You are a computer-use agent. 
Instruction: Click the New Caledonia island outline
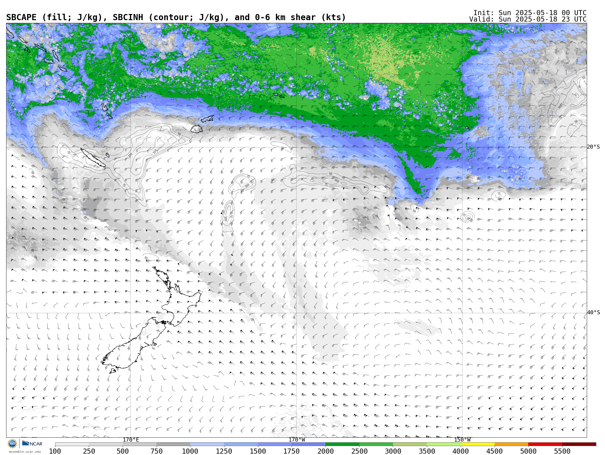coord(93,158)
